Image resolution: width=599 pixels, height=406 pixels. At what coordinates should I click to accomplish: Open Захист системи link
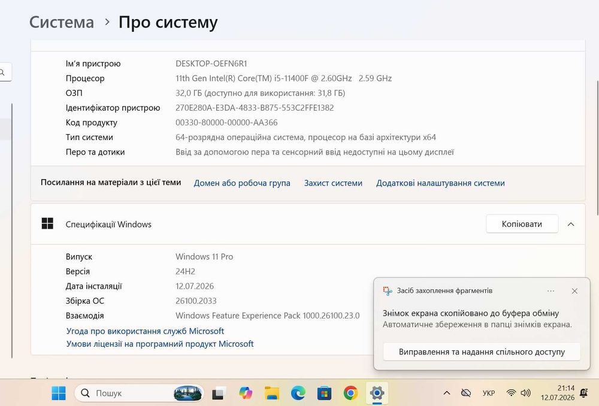pos(333,183)
